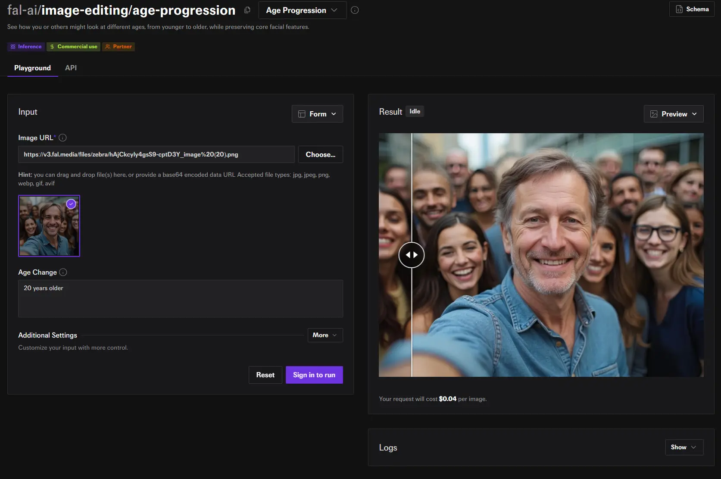
Task: Open the Form input mode dropdown
Action: tap(317, 114)
